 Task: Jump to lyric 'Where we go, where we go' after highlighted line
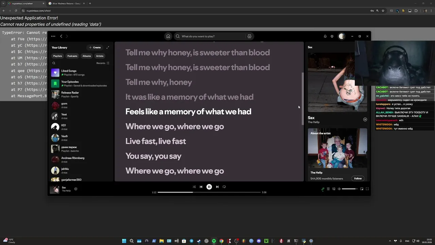[175, 127]
